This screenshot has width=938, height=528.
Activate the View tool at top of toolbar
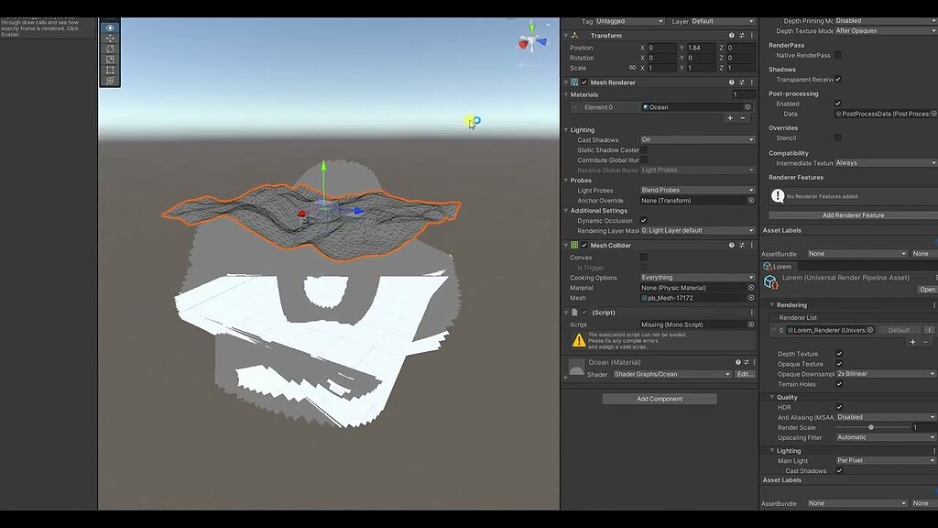point(110,27)
